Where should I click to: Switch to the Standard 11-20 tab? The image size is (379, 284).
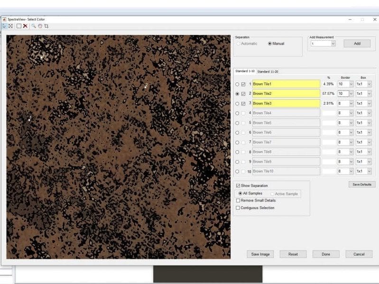coord(268,72)
